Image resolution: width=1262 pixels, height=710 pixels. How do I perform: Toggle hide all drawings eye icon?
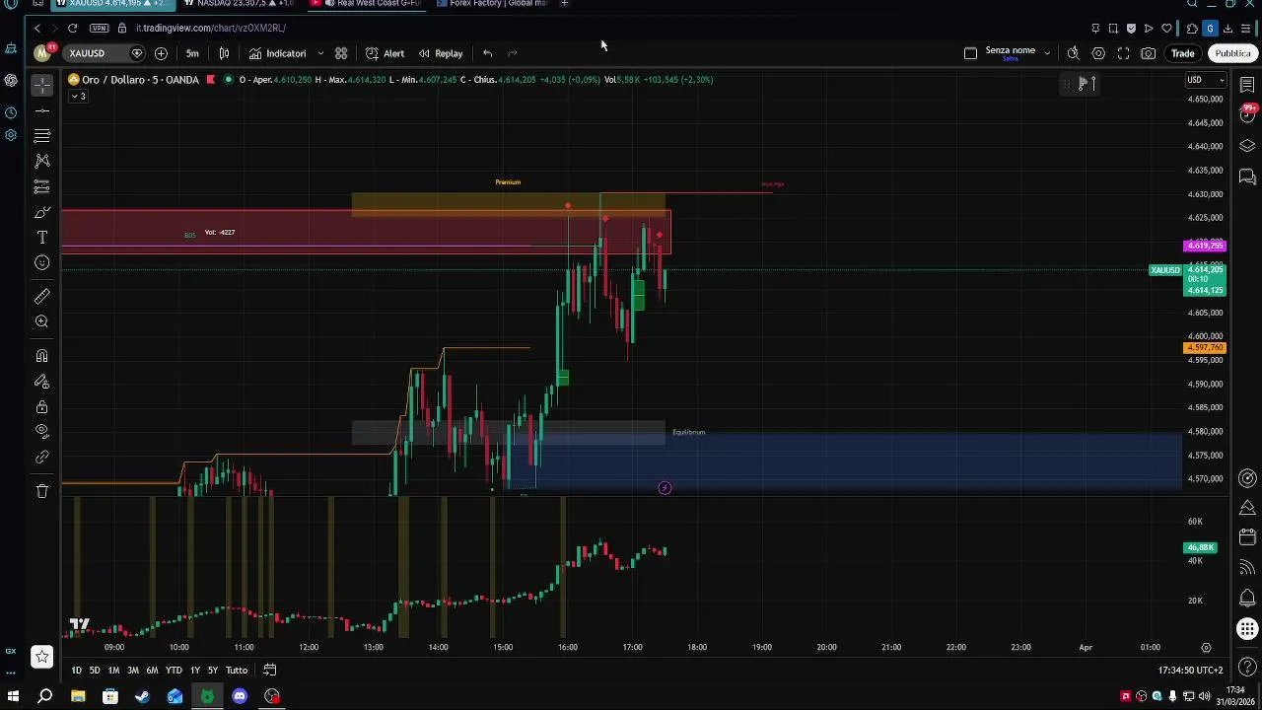point(41,431)
